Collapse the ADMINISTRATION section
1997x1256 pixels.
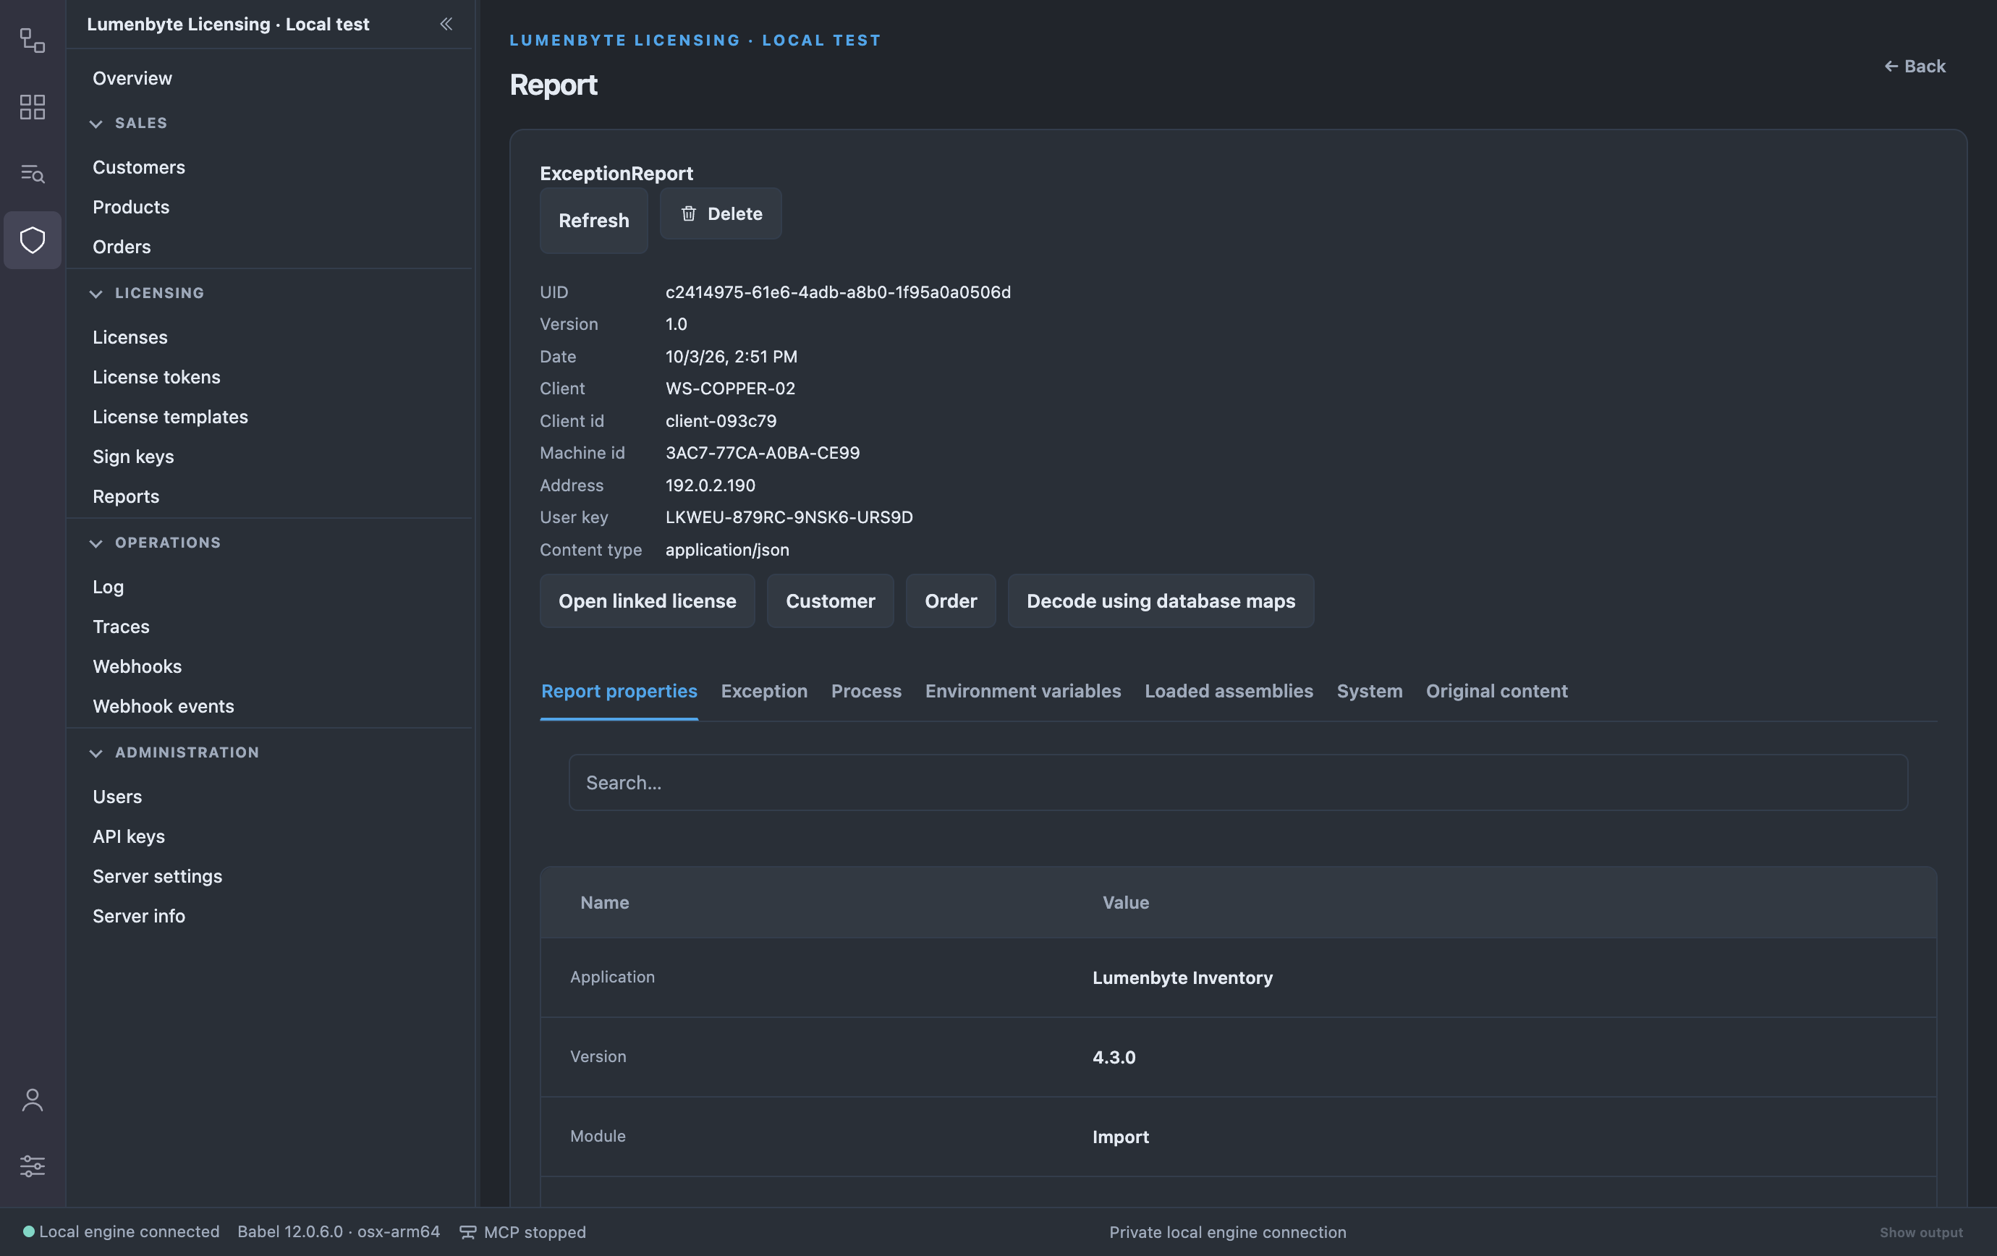pyautogui.click(x=96, y=752)
